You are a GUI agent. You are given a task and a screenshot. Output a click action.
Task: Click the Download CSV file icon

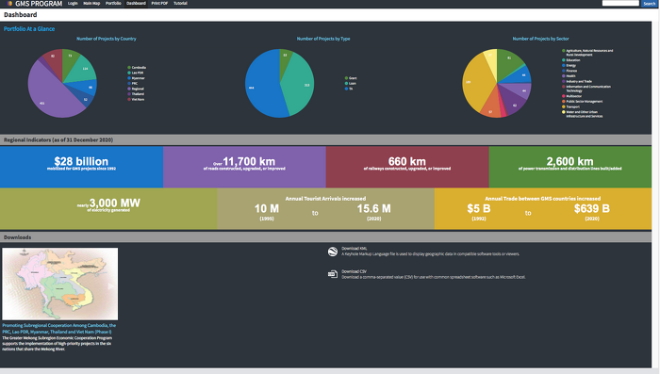[333, 274]
